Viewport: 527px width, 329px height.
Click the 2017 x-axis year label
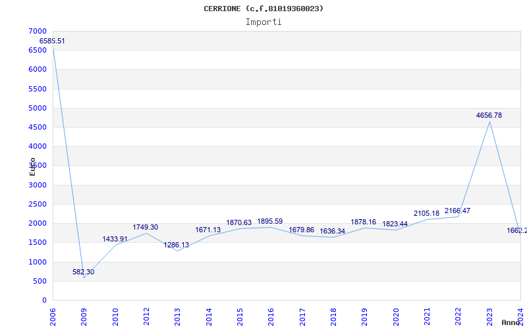(302, 317)
